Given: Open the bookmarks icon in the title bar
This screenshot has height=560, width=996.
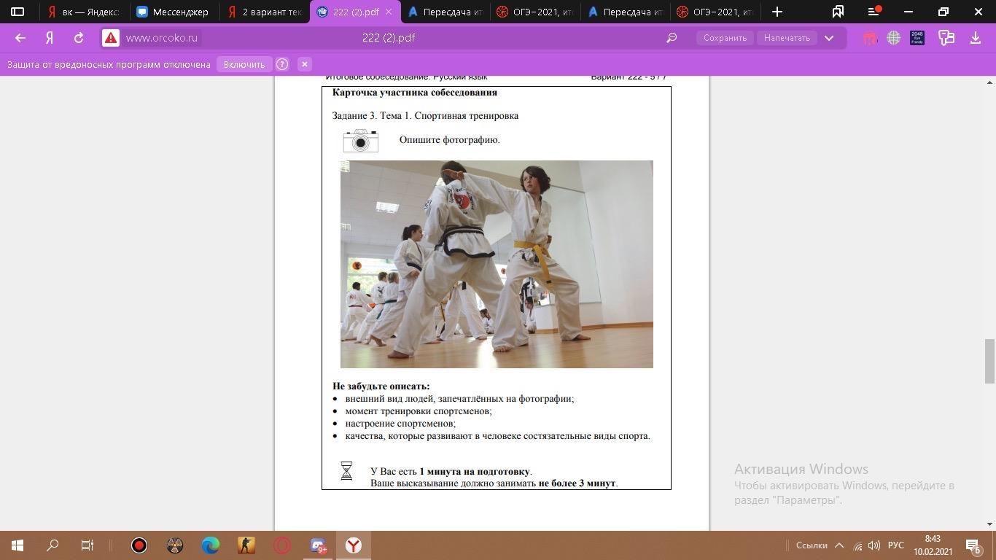Looking at the screenshot, I should [838, 12].
